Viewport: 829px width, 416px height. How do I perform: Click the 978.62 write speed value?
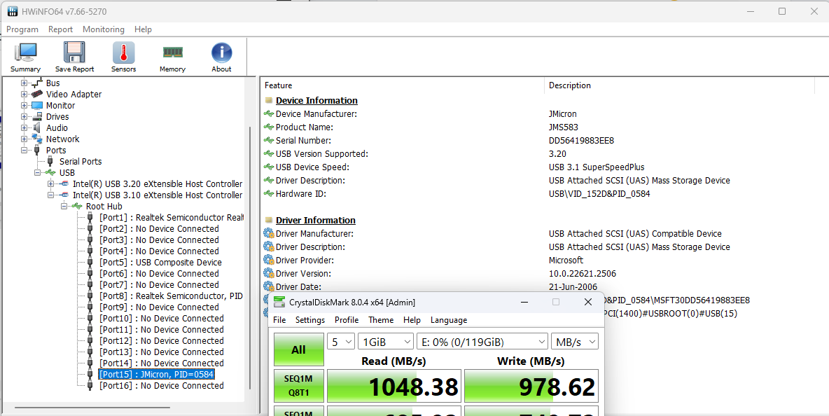point(557,387)
